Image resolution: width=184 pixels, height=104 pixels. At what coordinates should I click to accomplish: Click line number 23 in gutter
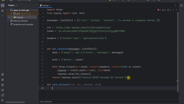pyautogui.click(x=42, y=88)
